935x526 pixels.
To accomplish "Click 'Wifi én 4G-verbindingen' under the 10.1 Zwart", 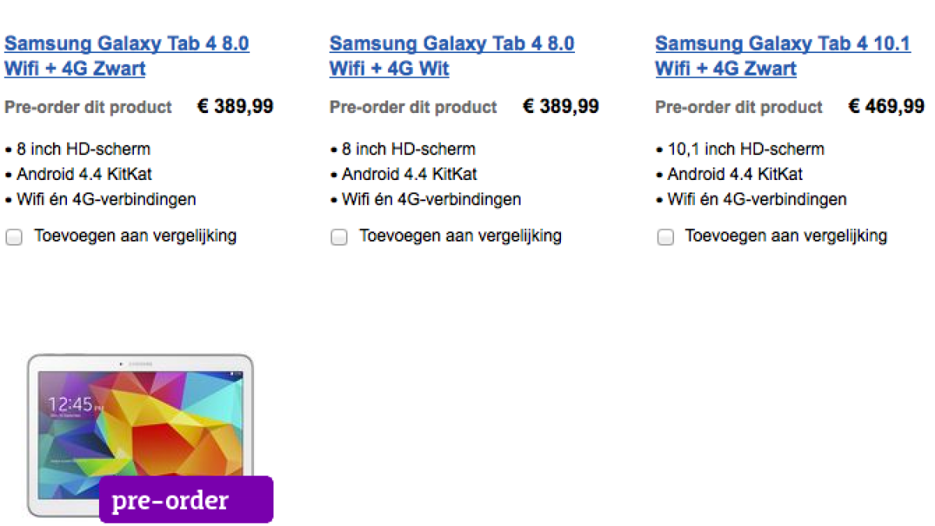I will click(757, 199).
